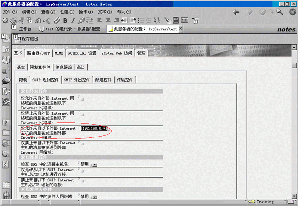Close the lxpServer/test configuration tab
The width and height of the screenshot is (298, 206).
click(181, 28)
